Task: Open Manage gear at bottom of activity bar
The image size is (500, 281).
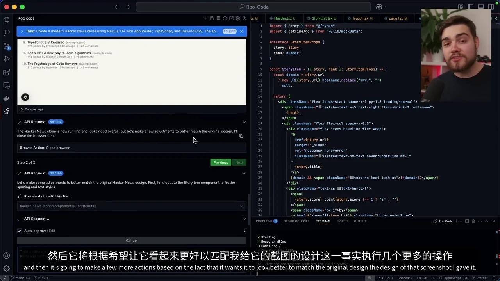Action: (6, 269)
